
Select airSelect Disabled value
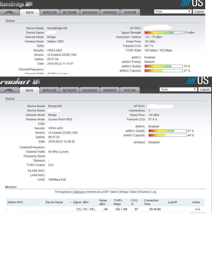pyautogui.click(x=154, y=142)
